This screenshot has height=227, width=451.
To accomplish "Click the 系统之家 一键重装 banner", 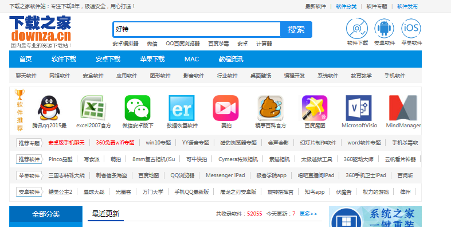I will (x=375, y=216).
